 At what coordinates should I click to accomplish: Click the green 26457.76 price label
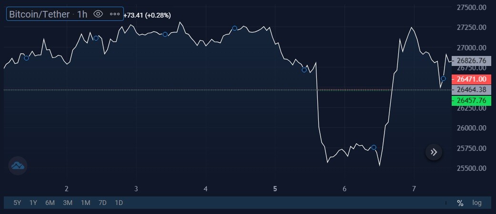click(x=471, y=101)
